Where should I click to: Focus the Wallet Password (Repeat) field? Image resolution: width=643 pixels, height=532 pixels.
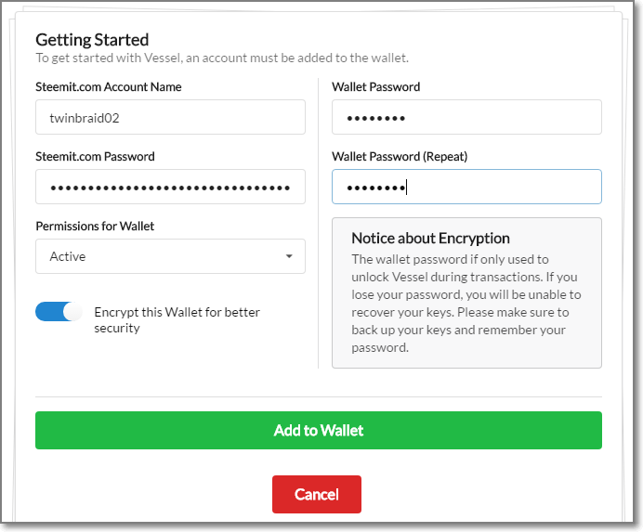coord(466,187)
